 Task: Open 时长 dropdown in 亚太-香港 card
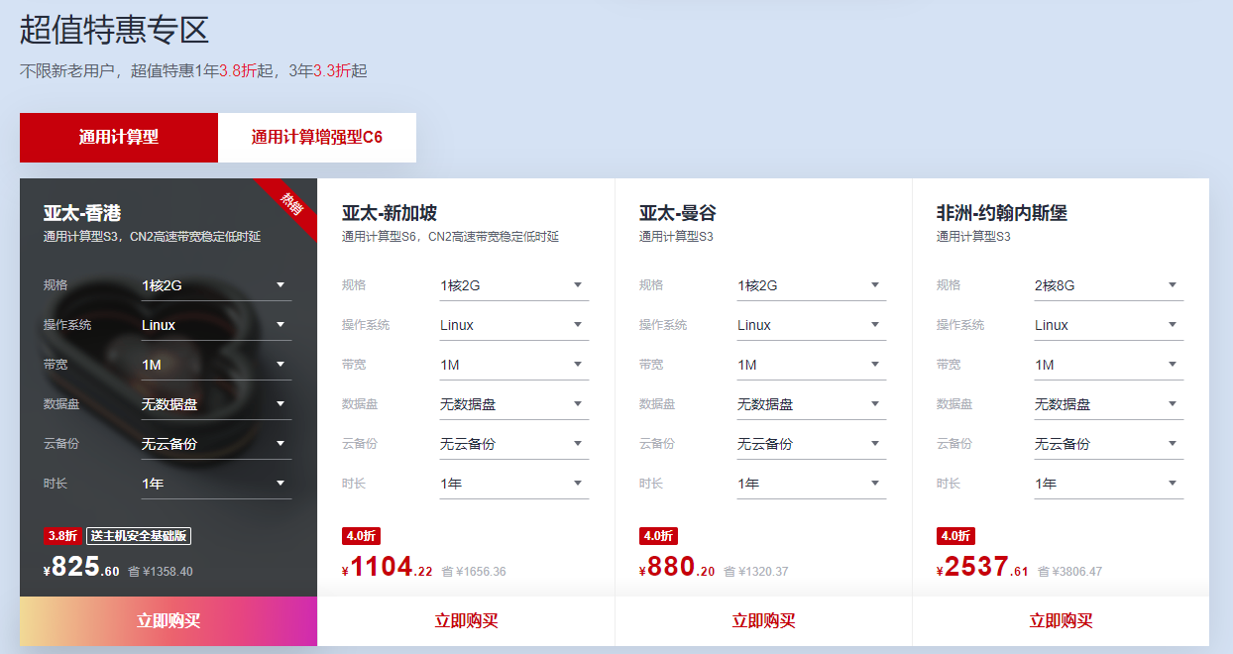(x=216, y=484)
